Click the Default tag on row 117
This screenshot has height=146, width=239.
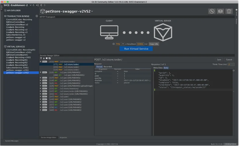[x=45, y=78]
